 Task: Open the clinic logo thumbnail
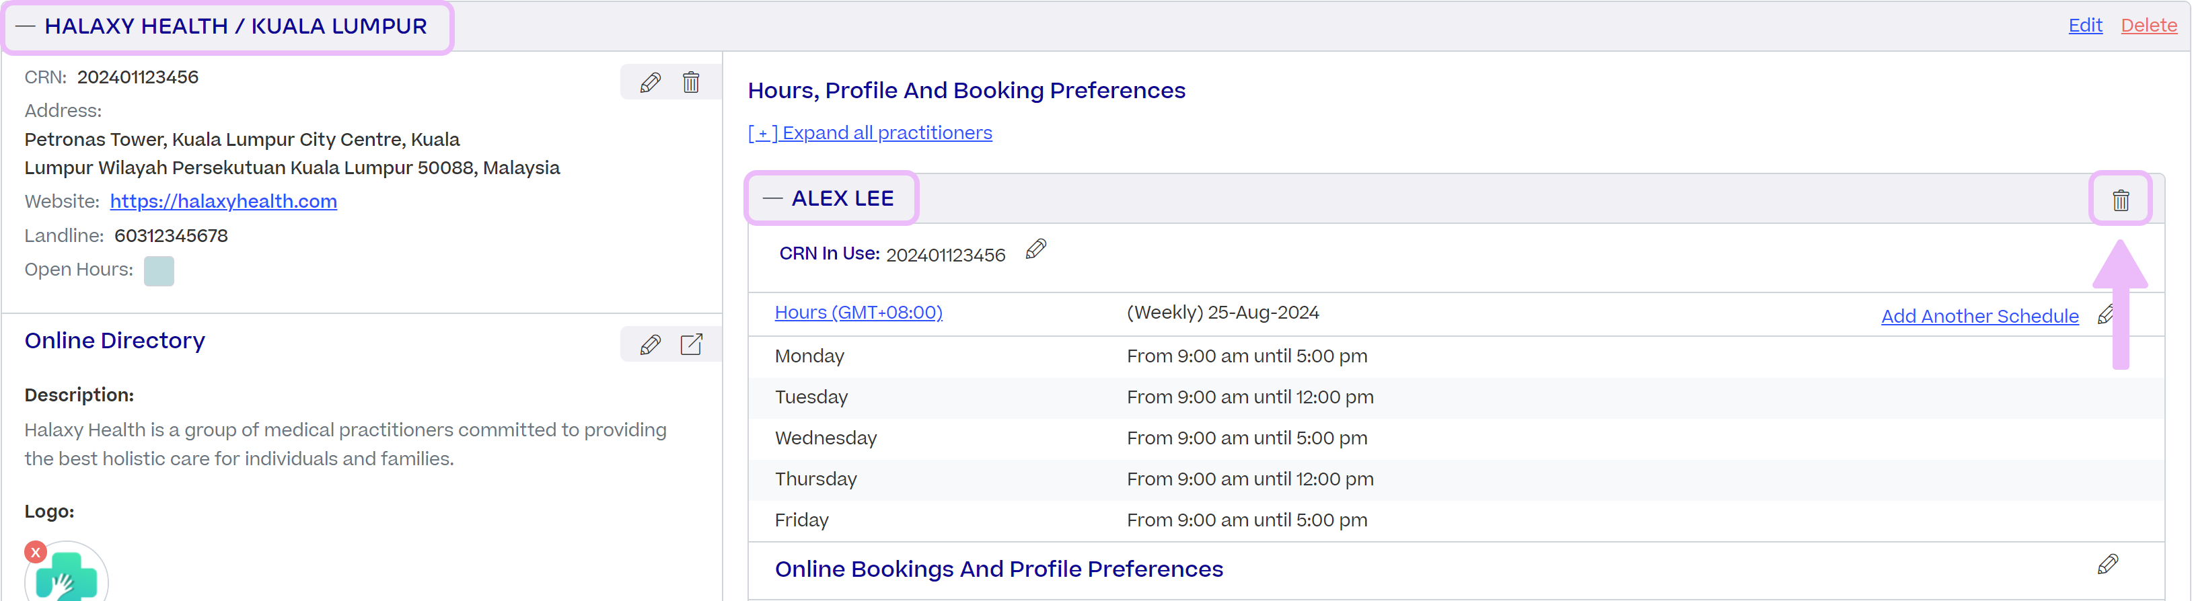click(67, 575)
